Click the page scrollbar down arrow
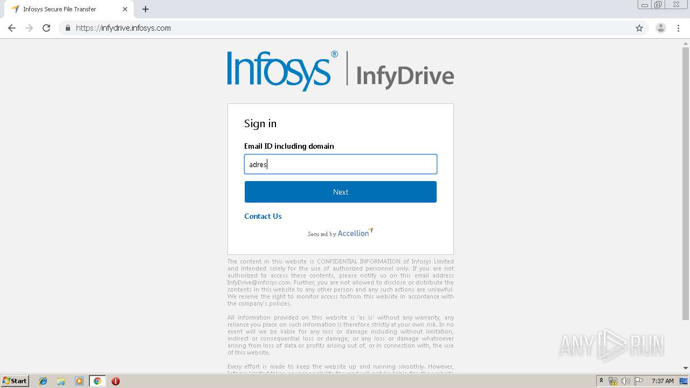690x388 pixels. pos(686,368)
